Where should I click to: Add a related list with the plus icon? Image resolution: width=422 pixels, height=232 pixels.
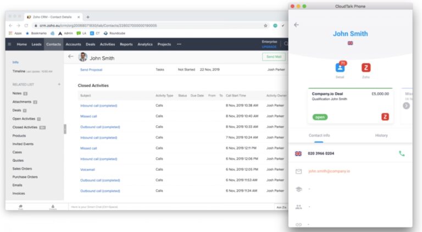(59, 84)
